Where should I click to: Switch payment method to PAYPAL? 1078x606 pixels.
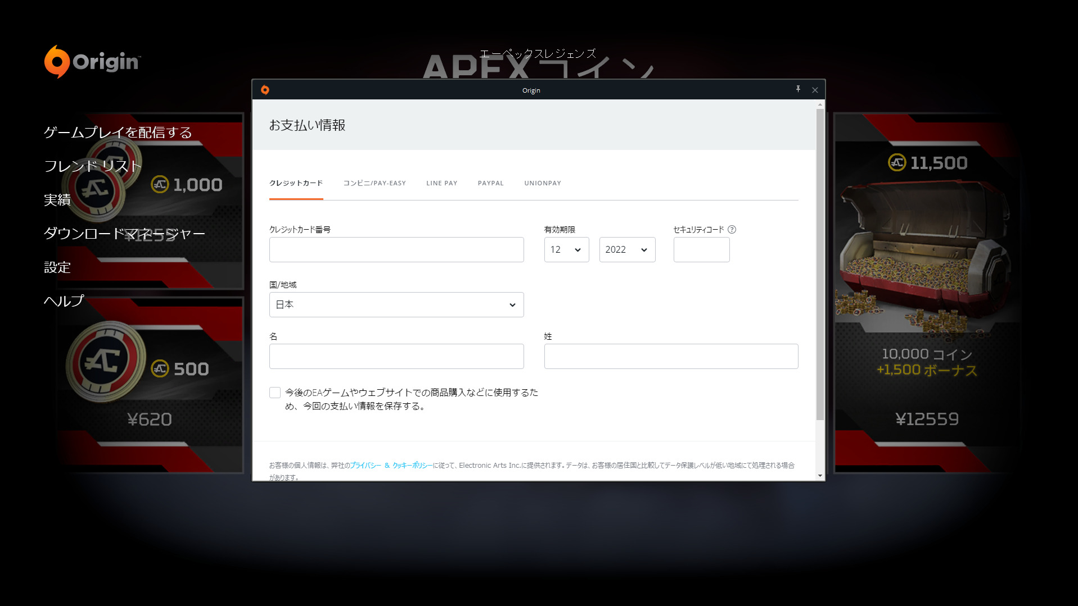[x=490, y=183]
